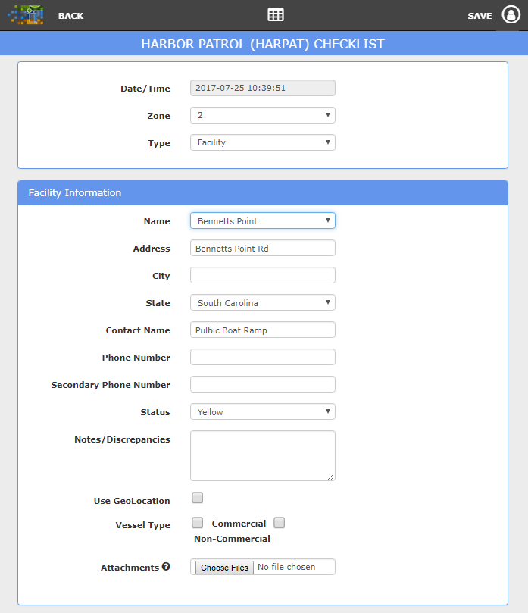Viewport: 528px width, 613px height.
Task: Click the Phone Number field
Action: click(263, 357)
